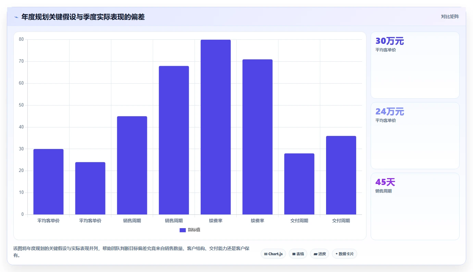Select the tallest bar at 80

[x=215, y=127]
